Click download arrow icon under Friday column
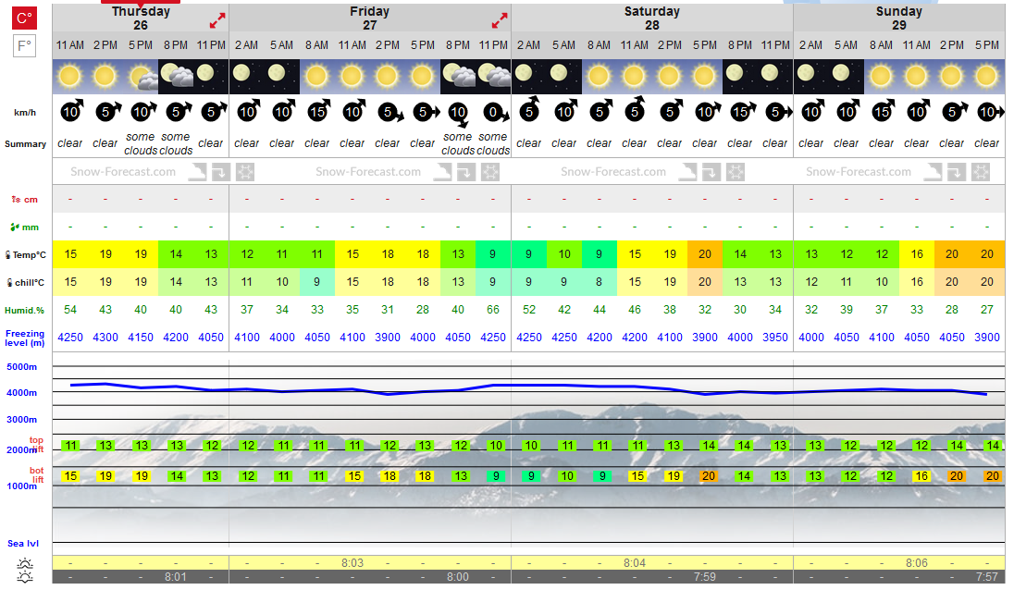The height and width of the screenshot is (590, 1014). [x=465, y=172]
